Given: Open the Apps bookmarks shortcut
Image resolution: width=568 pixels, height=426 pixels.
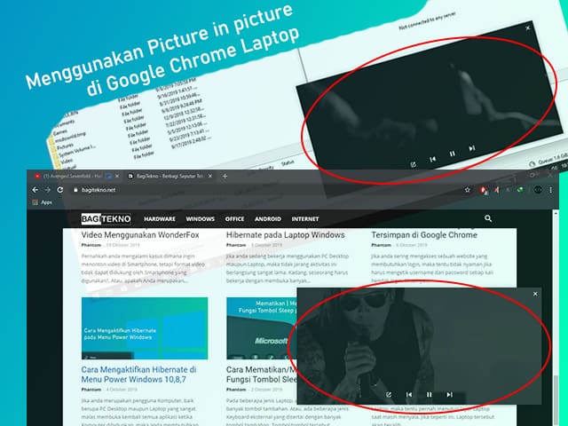Looking at the screenshot, I should [42, 202].
